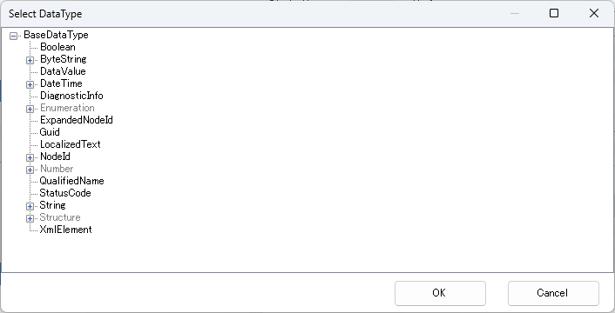615x313 pixels.
Task: Select LocalizedText in the tree
Action: 71,144
